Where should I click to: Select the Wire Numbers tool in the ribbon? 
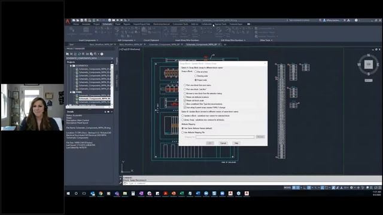click(x=184, y=32)
